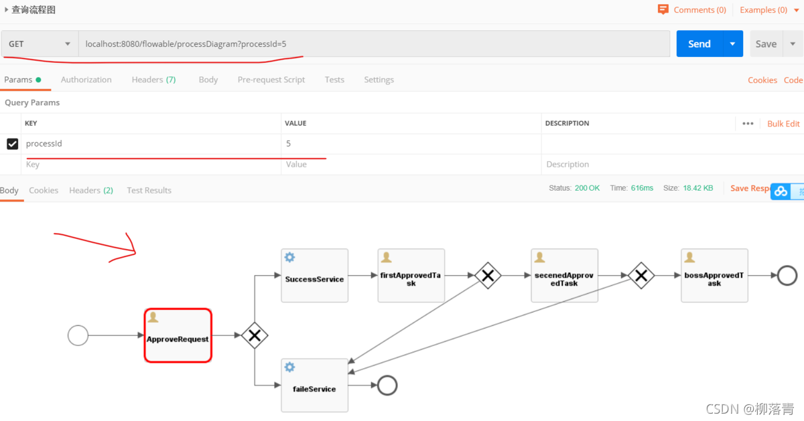Open the GET method dropdown
The image size is (804, 421).
39,44
